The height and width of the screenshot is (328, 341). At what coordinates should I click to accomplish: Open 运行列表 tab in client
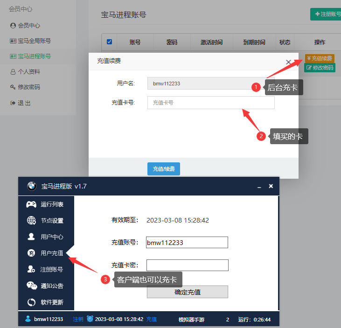(x=46, y=204)
